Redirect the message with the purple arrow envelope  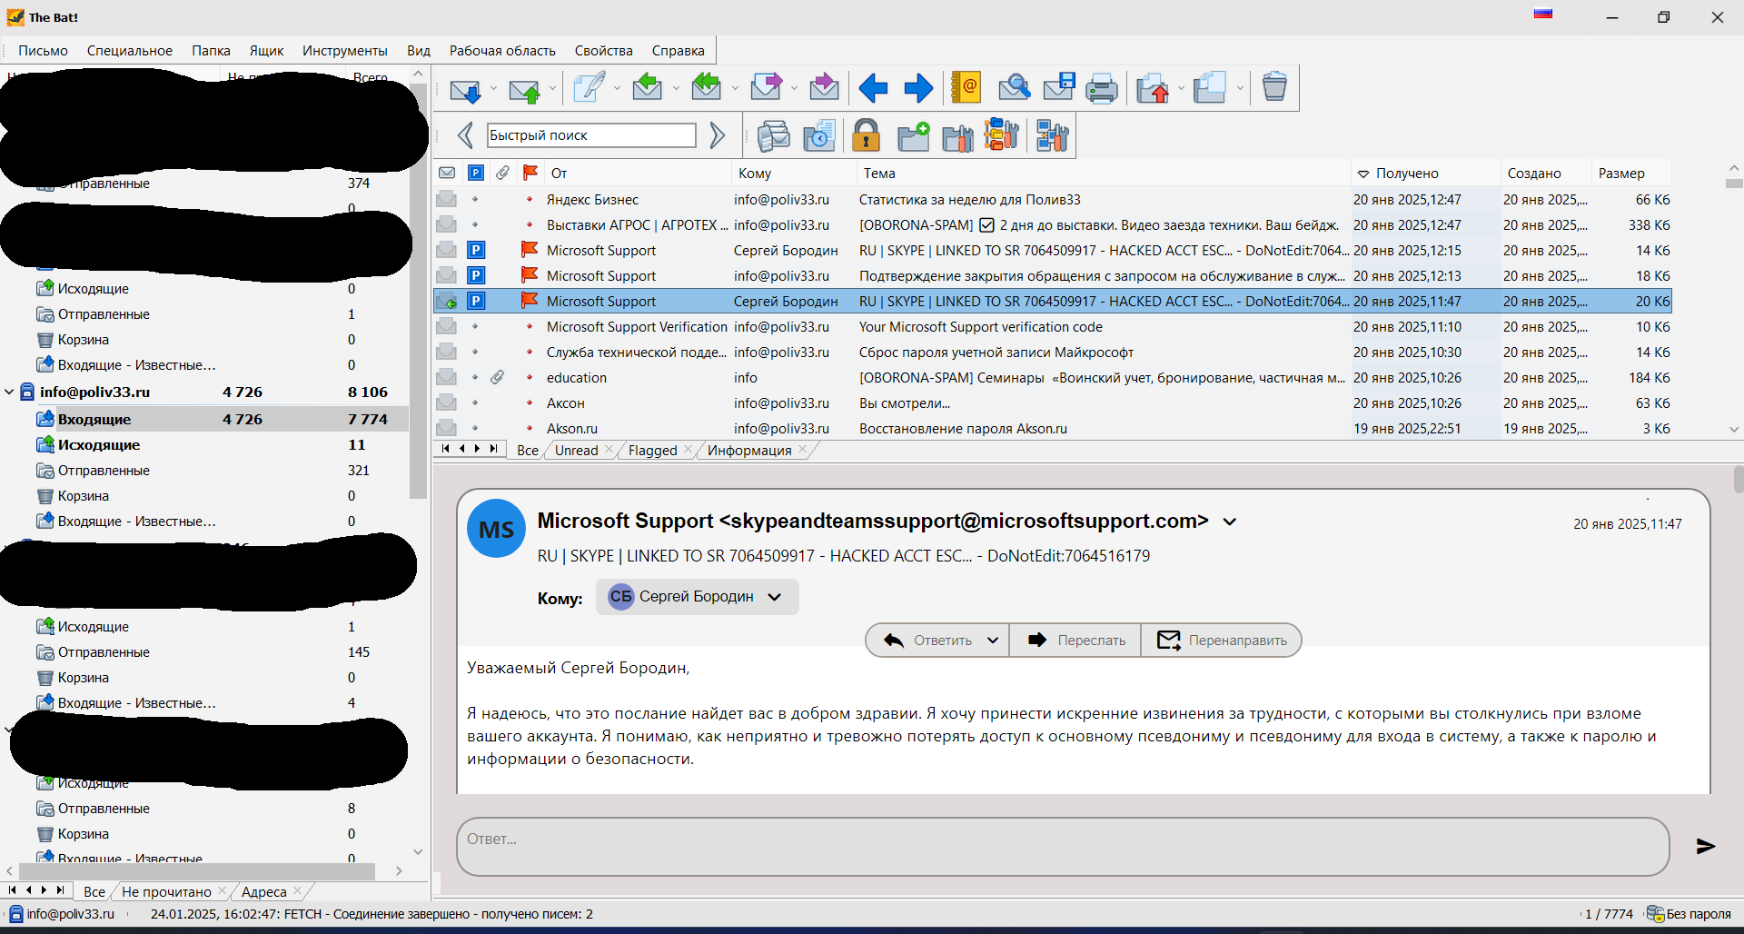pos(824,88)
